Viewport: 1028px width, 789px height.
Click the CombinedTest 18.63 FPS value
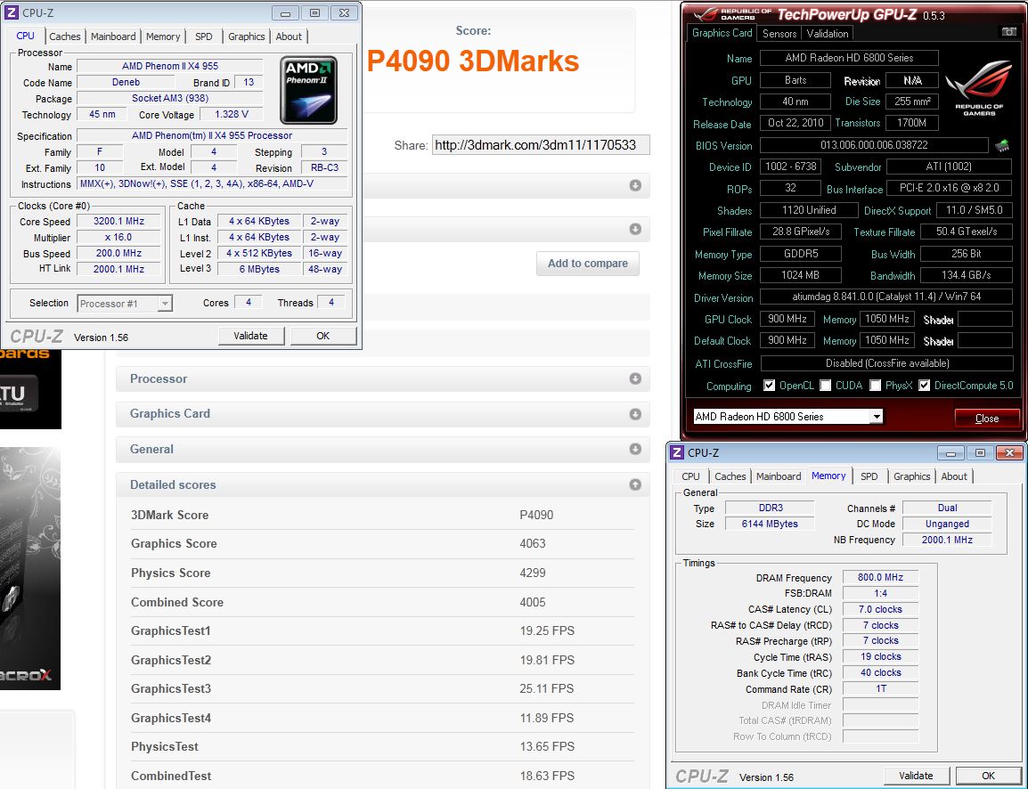point(548,776)
